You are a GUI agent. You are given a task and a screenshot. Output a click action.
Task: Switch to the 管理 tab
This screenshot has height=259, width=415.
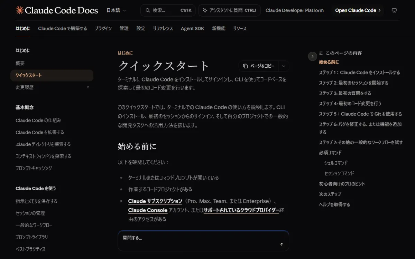point(124,28)
